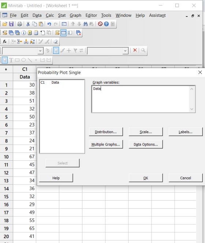This screenshot has height=243, width=205.
Task: Open the right toolbar combo box dropdown
Action: point(125,51)
